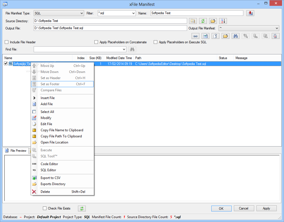Open SQL Editor from context menu
The width and height of the screenshot is (284, 222).
click(x=62, y=170)
